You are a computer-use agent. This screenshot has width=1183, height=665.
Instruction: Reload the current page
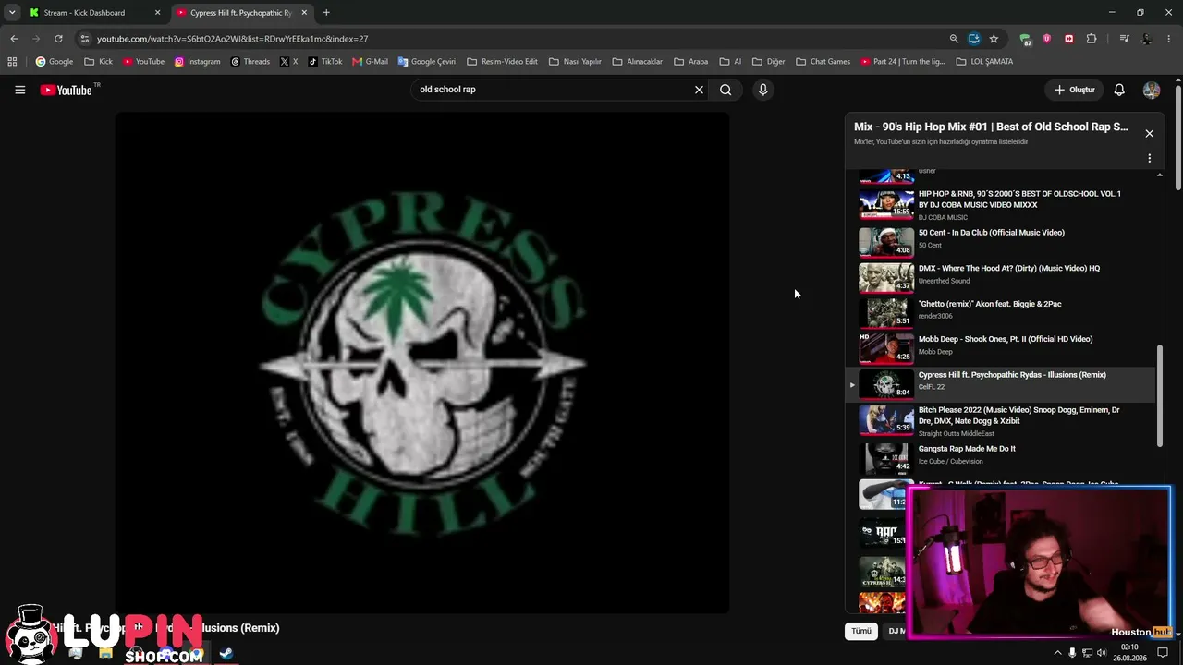(58, 39)
